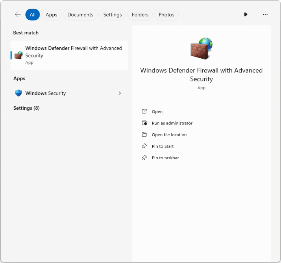Expand the Settings (8) section
The image size is (281, 263).
[x=26, y=108]
